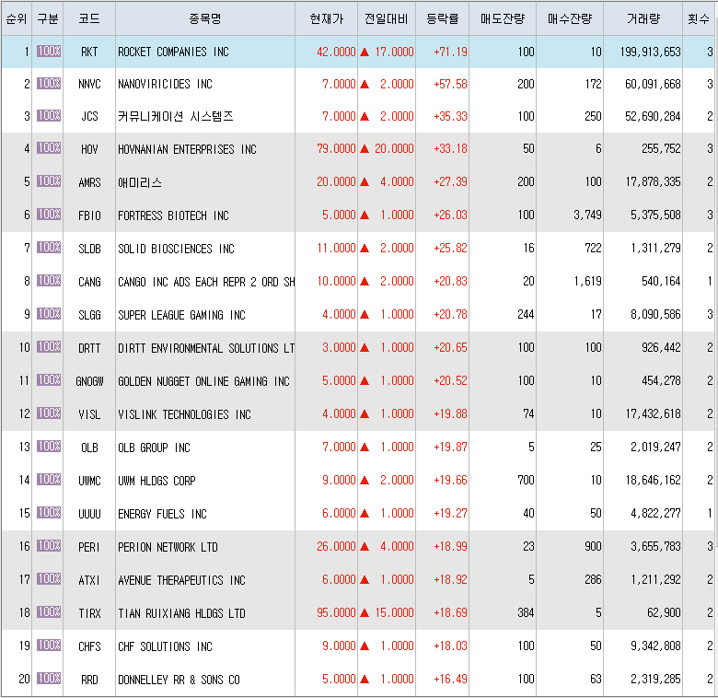This screenshot has height=698, width=718.
Task: Click the GNOGW ticker code
Action: tap(89, 381)
